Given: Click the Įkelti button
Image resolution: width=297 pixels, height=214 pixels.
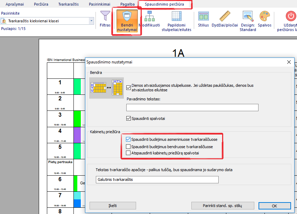Looking at the screenshot, I should [113, 206].
